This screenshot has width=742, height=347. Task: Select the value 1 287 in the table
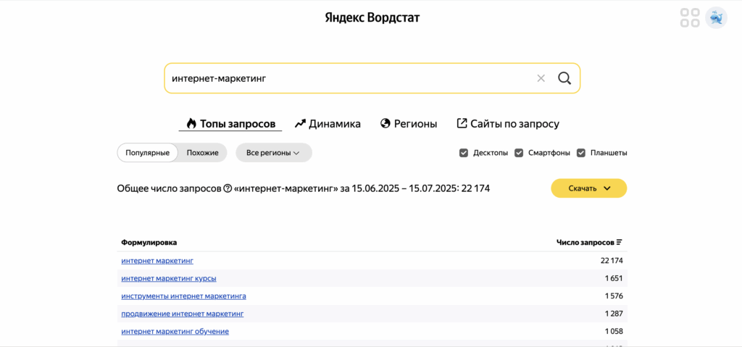tap(614, 314)
